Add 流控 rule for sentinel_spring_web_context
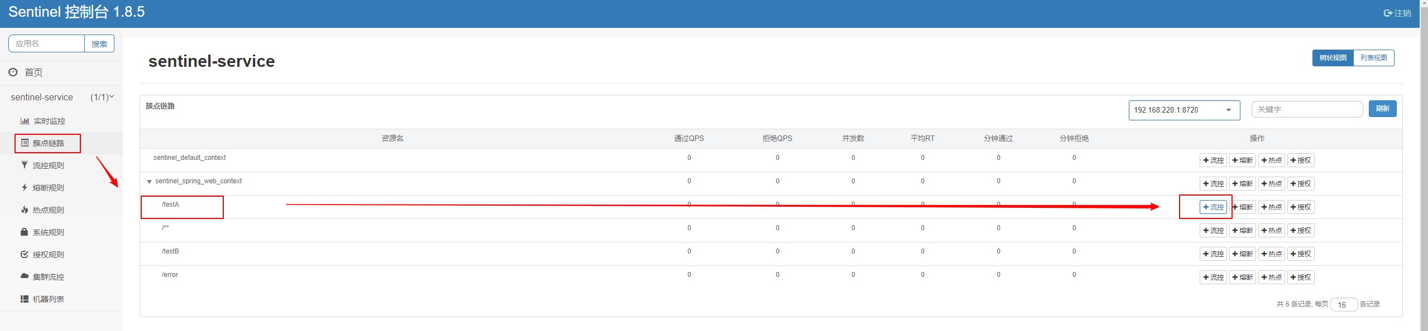Image resolution: width=1428 pixels, height=331 pixels. point(1213,184)
